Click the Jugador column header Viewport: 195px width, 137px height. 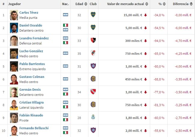15,4
